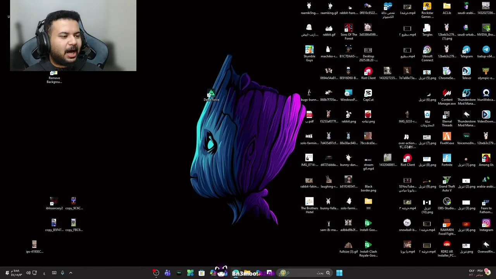Screen dimensions: 496x279
Task: Select the fullsize (3).gif file
Action: [349, 247]
